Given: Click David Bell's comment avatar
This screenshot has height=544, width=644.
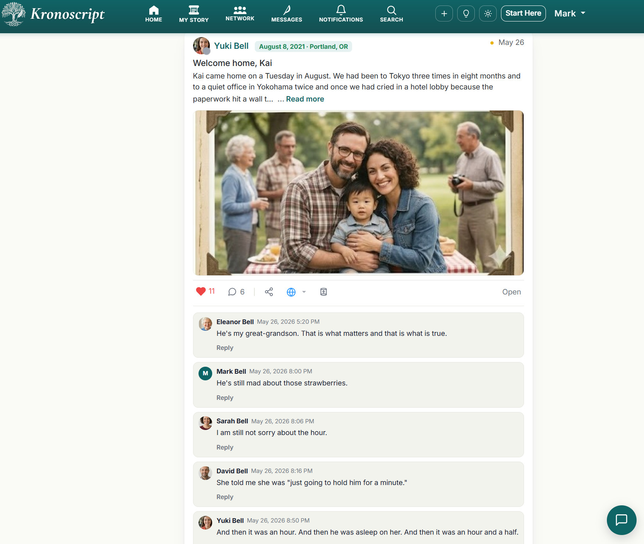Looking at the screenshot, I should pos(206,473).
